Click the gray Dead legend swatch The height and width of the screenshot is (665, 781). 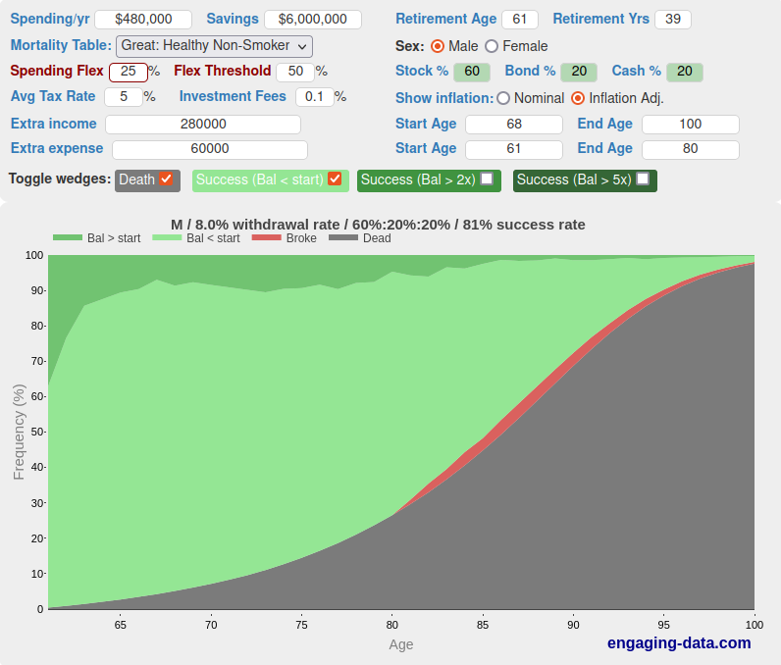(x=342, y=238)
